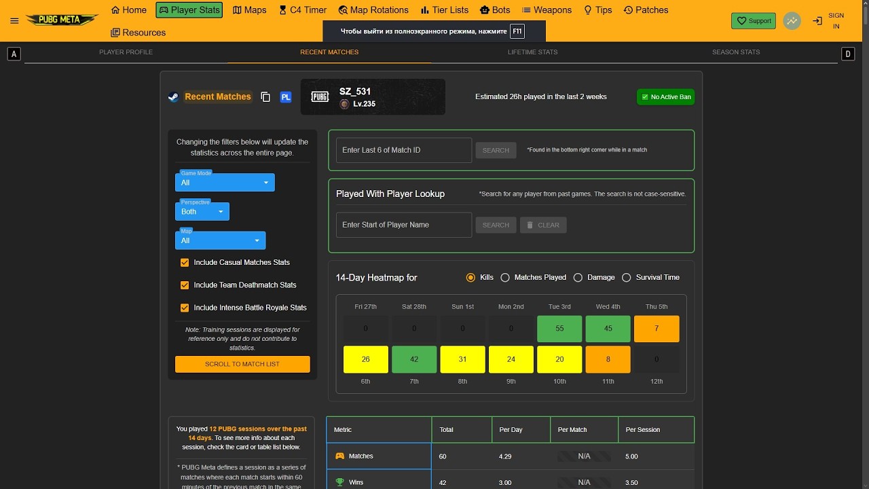
Task: Click the green heatmap cell showing 42
Action: click(414, 359)
